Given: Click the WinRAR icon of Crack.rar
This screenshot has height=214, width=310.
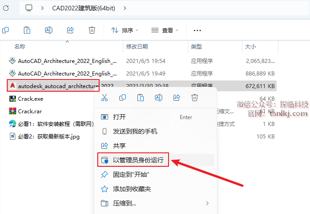Looking at the screenshot, I should pos(13,111).
